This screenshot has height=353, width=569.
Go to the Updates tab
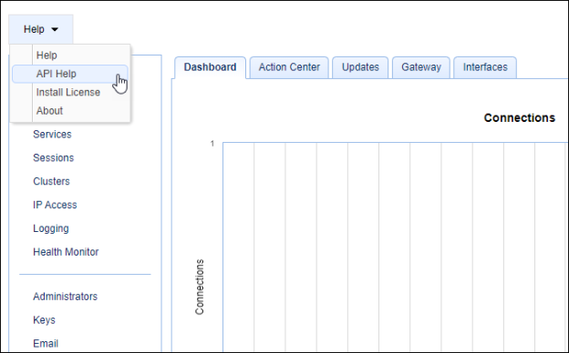[360, 67]
